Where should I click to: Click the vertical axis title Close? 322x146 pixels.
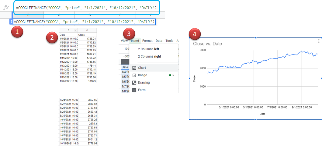(194, 79)
